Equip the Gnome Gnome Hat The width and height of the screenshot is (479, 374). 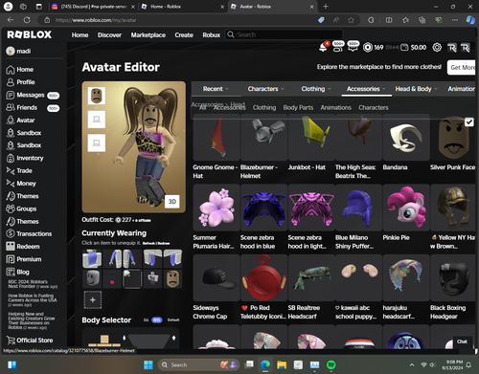pyautogui.click(x=217, y=138)
